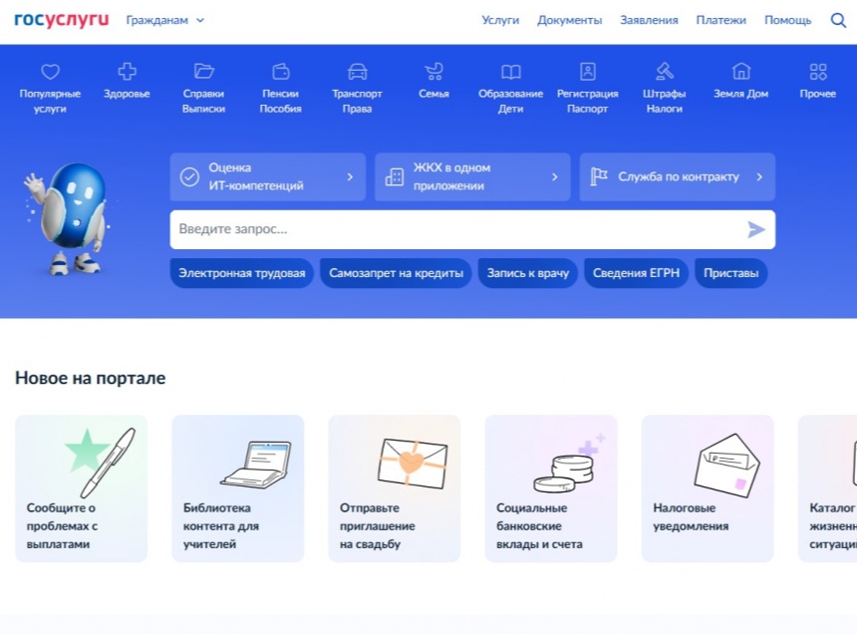Image resolution: width=857 pixels, height=634 pixels.
Task: Open the Налоговые уведомления card
Action: click(708, 488)
